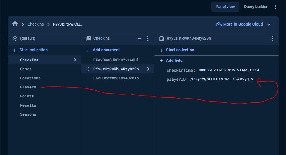This screenshot has height=155, width=286.
Task: Click the Google Cloud icon
Action: (218, 24)
